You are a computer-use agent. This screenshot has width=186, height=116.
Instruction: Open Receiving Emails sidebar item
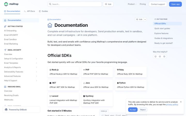(11, 95)
